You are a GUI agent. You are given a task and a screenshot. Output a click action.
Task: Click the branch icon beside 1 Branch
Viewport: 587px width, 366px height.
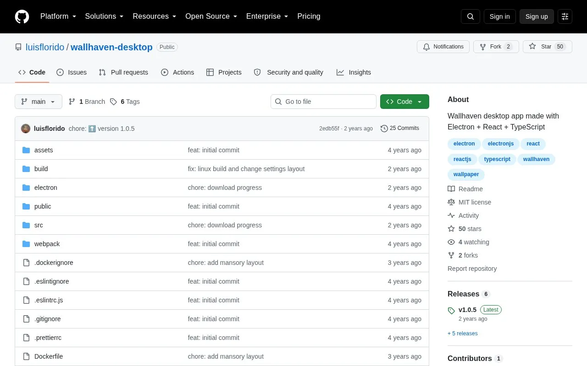(72, 102)
